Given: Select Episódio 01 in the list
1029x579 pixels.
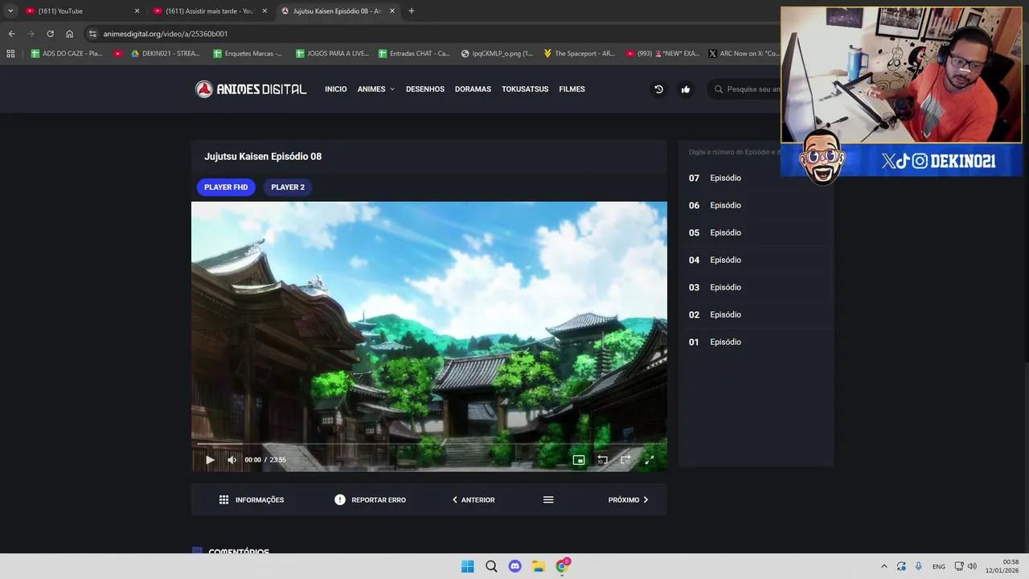Looking at the screenshot, I should pos(756,342).
